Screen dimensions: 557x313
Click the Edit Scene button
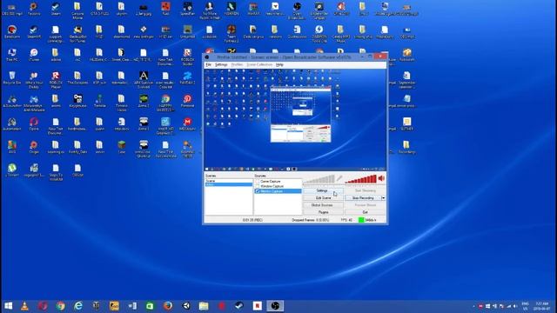coord(323,198)
